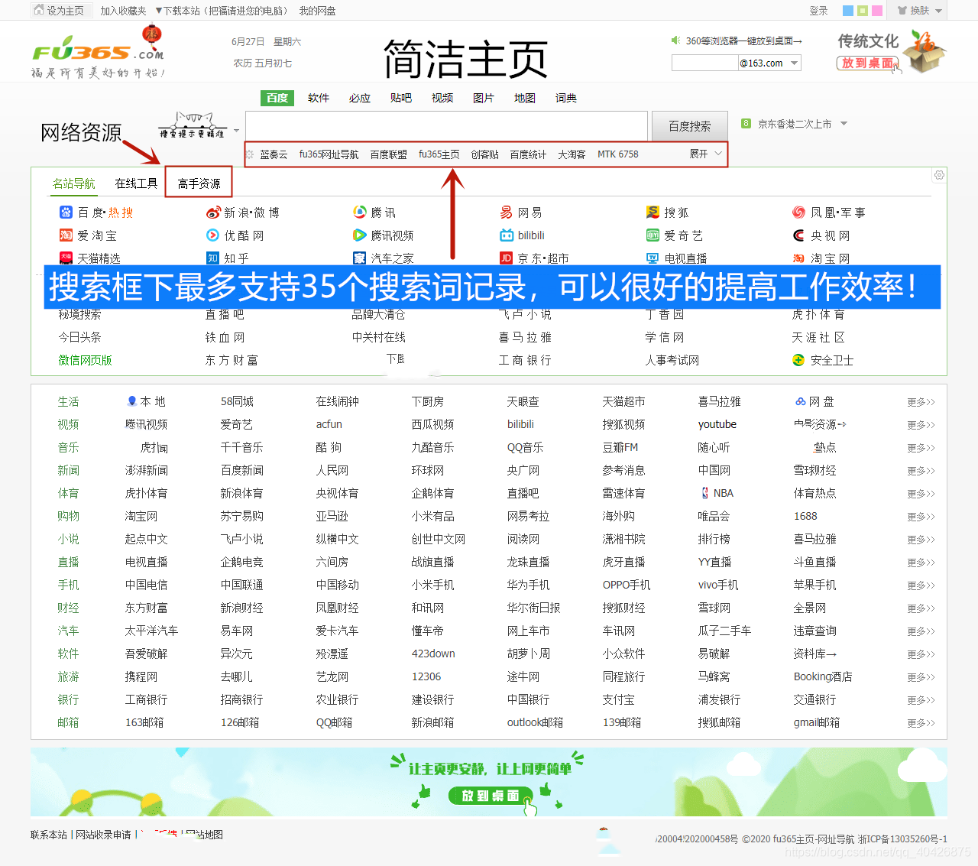Open 网站收录申请 footer link

[103, 835]
